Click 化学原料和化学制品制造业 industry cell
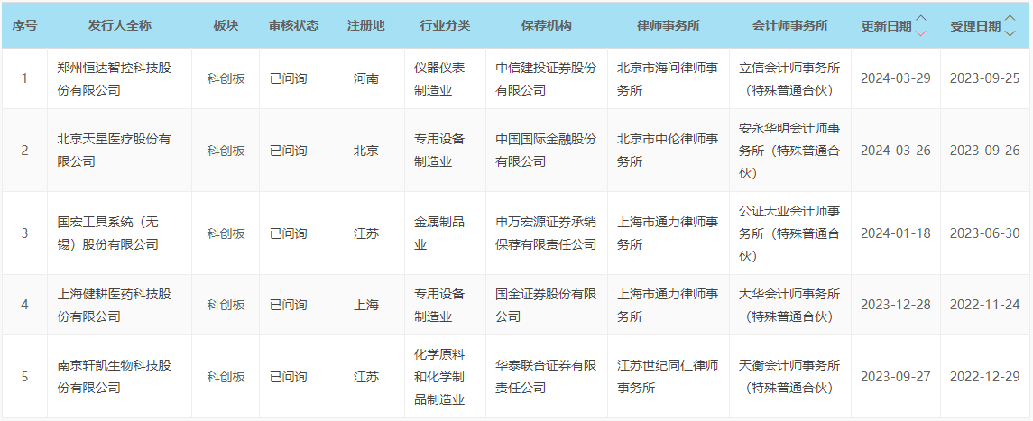 click(x=439, y=377)
